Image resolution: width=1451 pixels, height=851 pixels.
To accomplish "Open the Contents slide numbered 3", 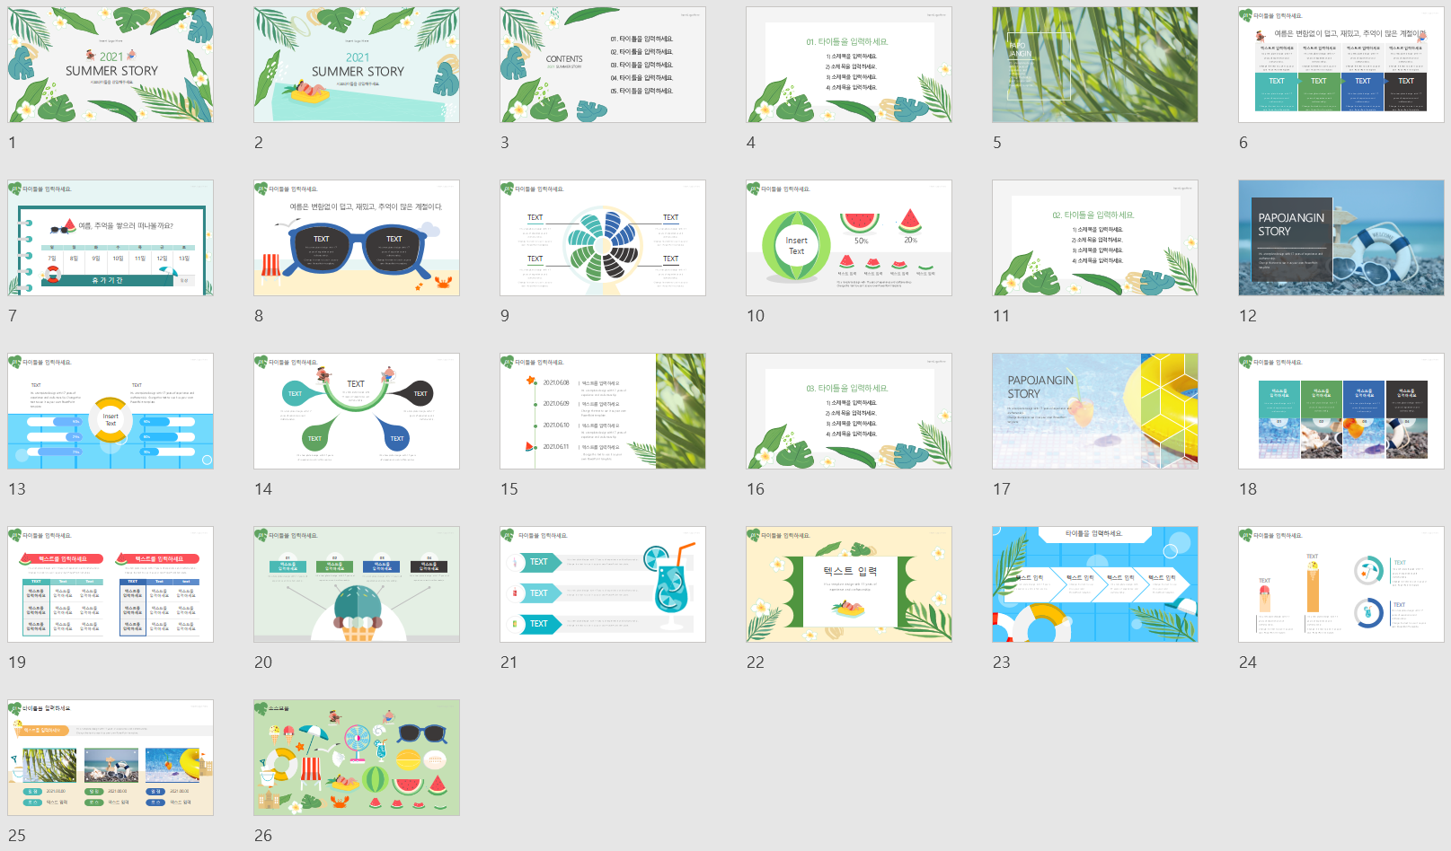I will pyautogui.click(x=603, y=65).
